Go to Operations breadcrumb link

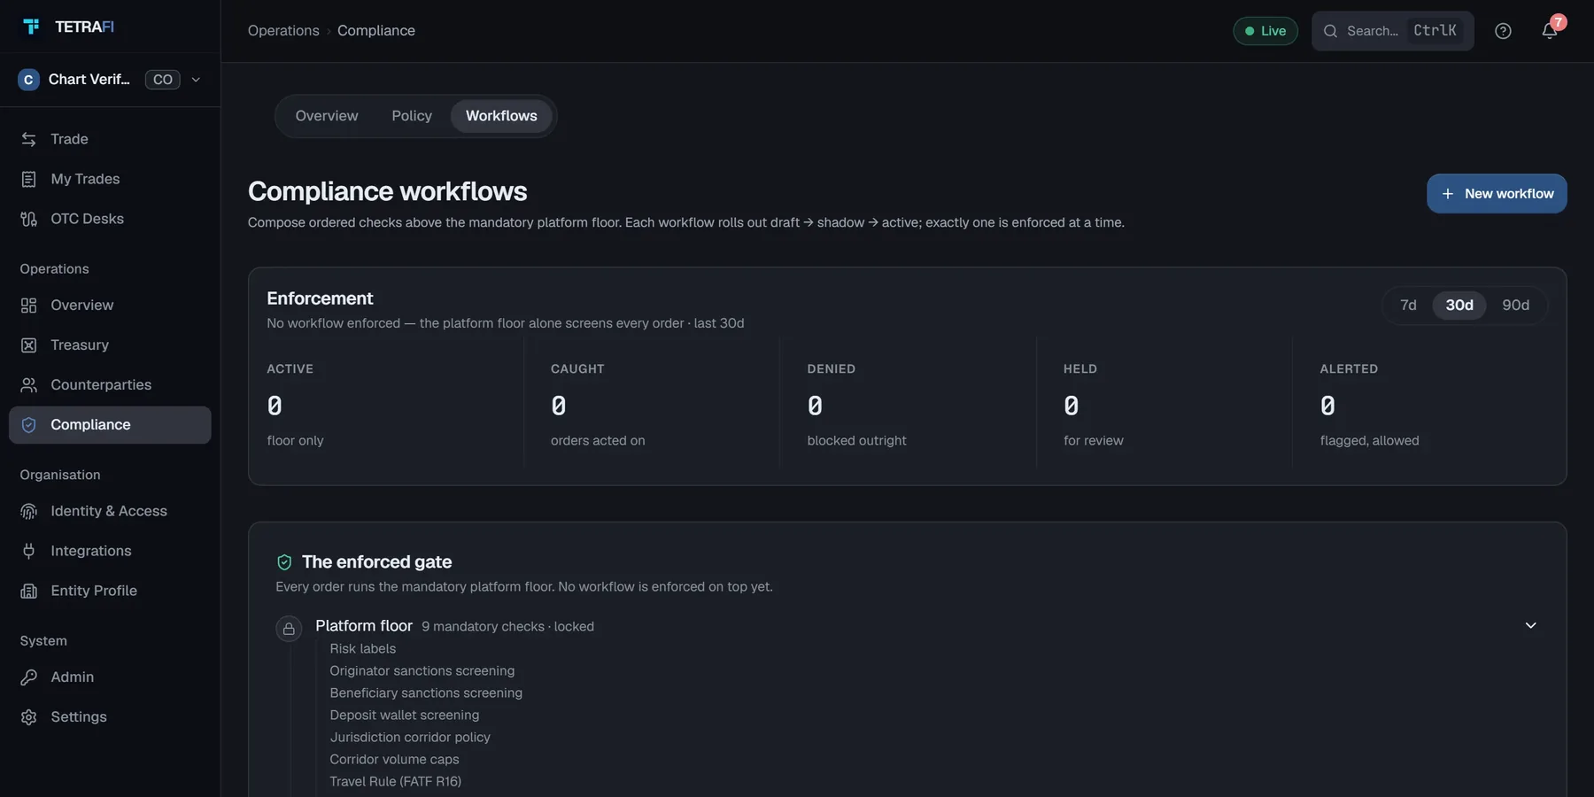(x=283, y=31)
